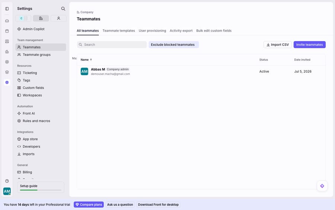Click the Company admin badge
This screenshot has width=335, height=210.
[118, 69]
